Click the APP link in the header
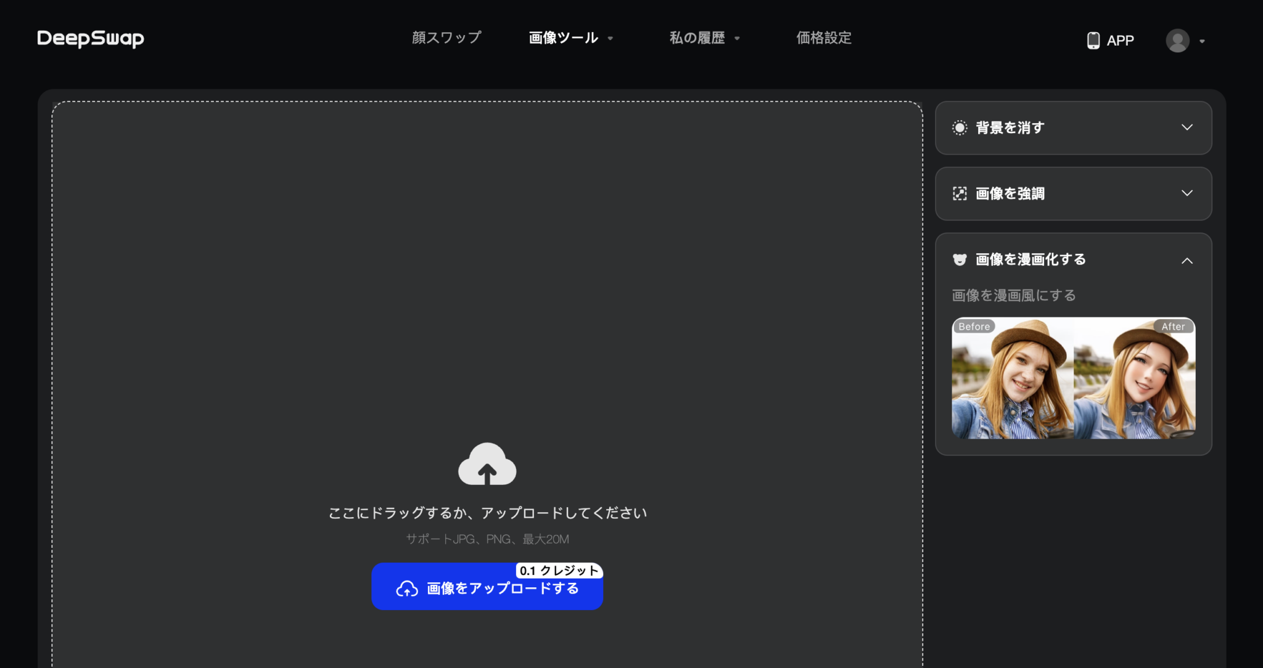The width and height of the screenshot is (1263, 668). [1121, 40]
